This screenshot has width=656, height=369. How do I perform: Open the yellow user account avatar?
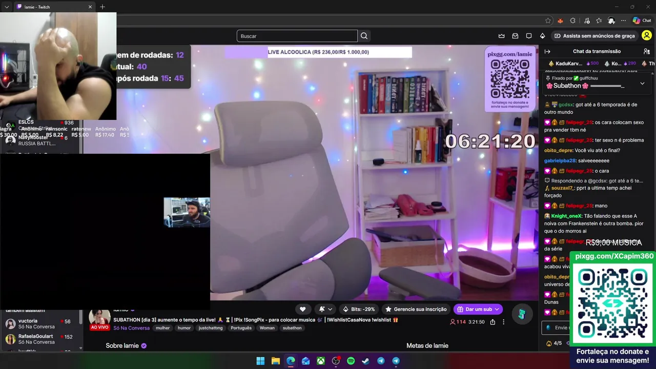[x=647, y=36]
